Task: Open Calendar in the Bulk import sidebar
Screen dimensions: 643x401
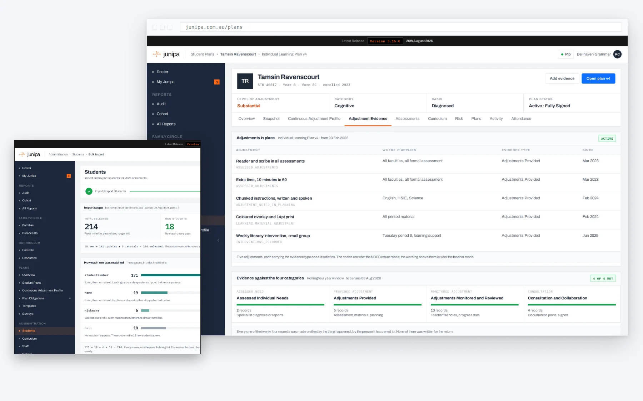Action: pos(28,250)
